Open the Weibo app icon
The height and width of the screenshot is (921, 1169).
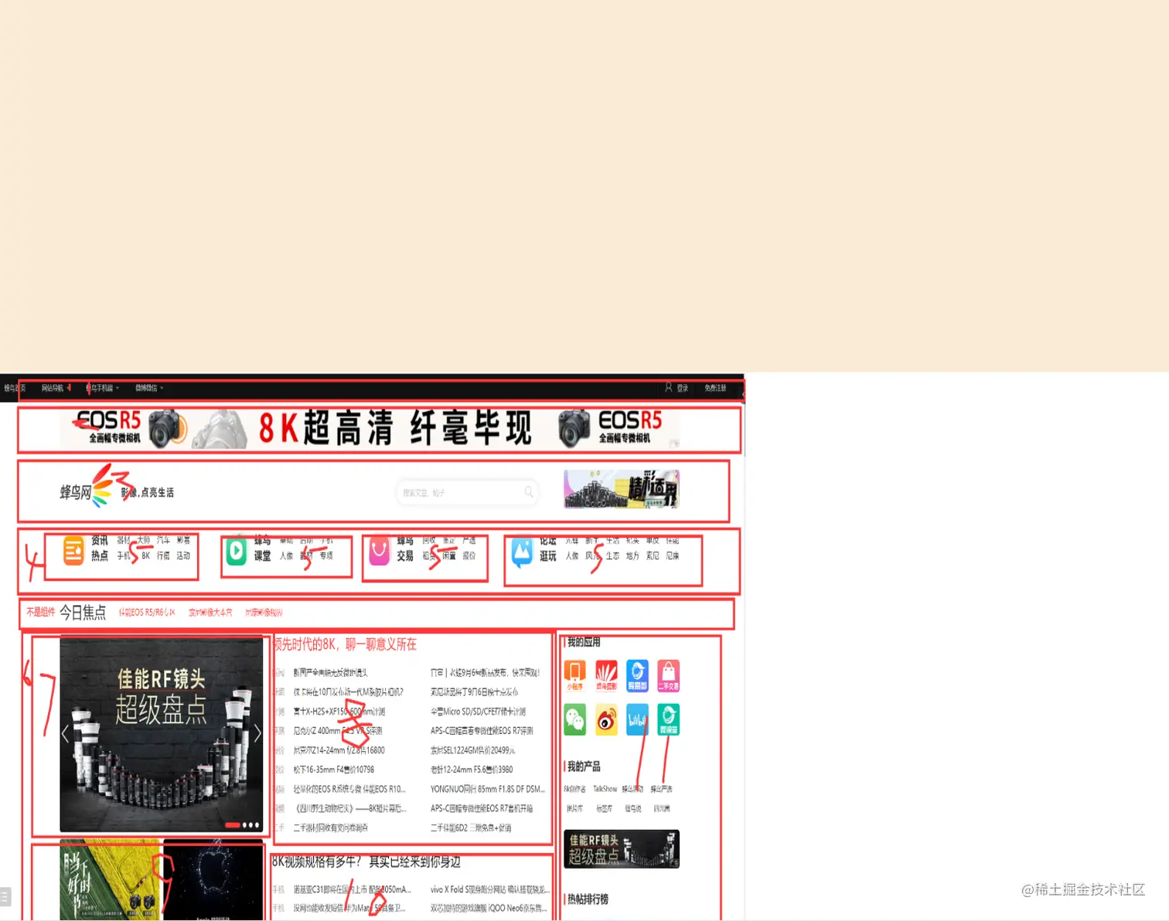606,719
